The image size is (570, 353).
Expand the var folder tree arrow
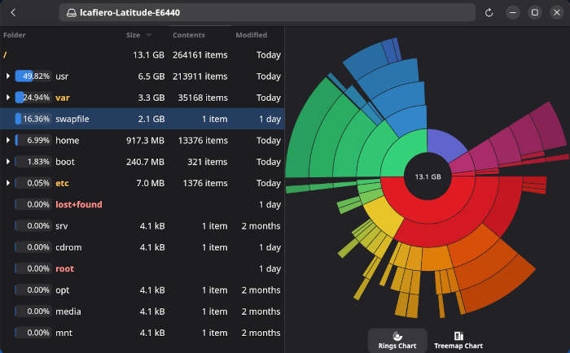[x=7, y=98]
